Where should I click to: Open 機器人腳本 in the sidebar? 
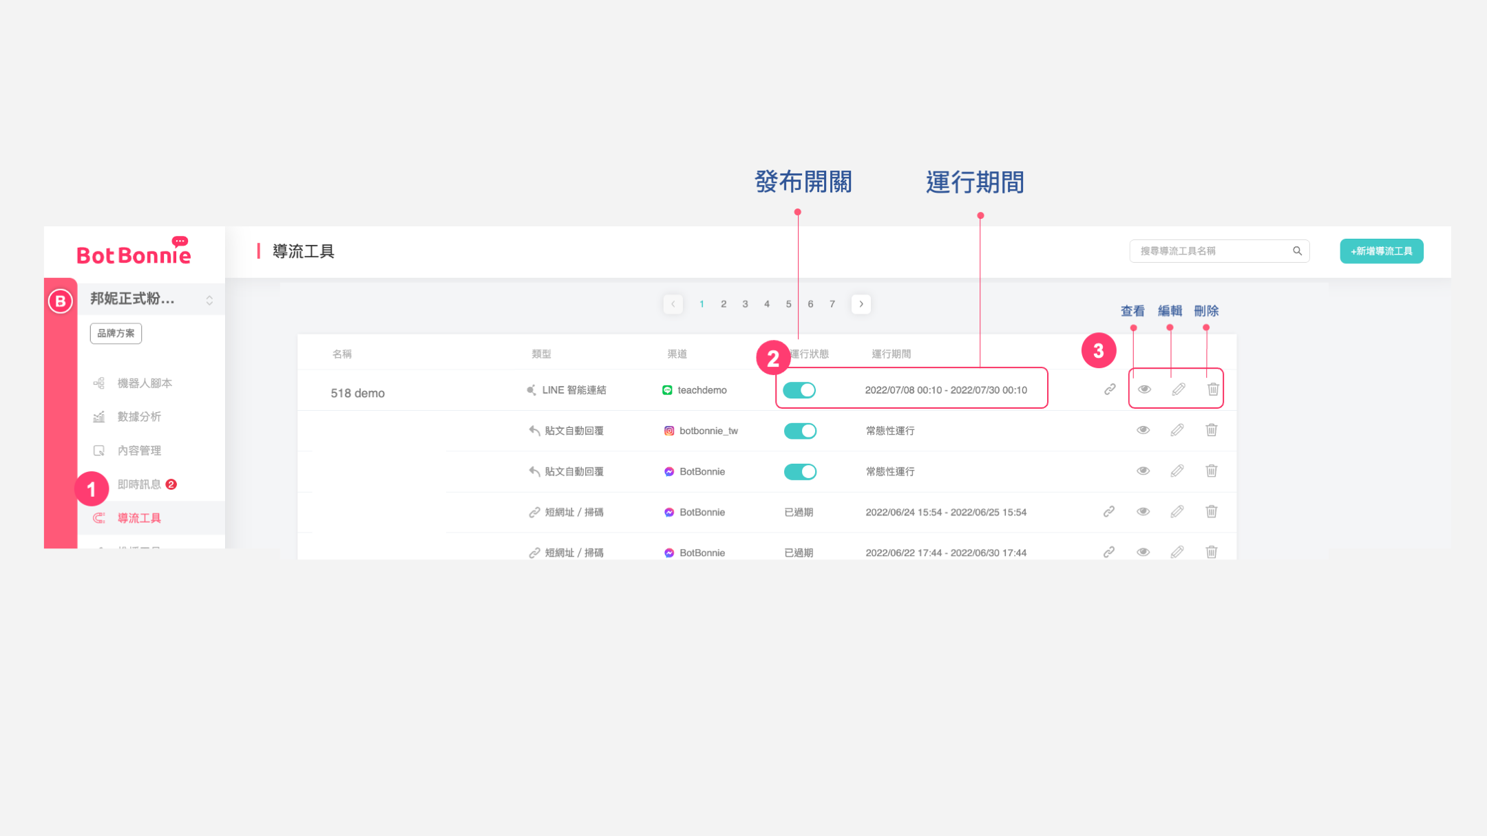[x=145, y=383]
